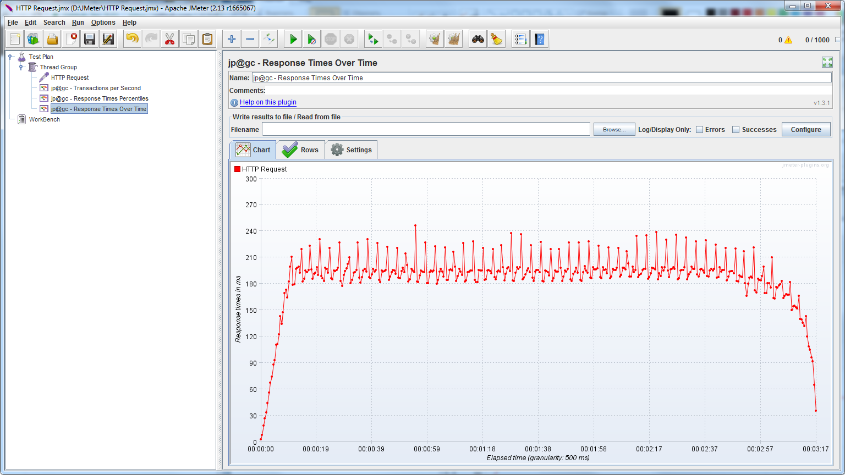845x475 pixels.
Task: Select jp@gc - Response Times Percentiles
Action: (100, 98)
